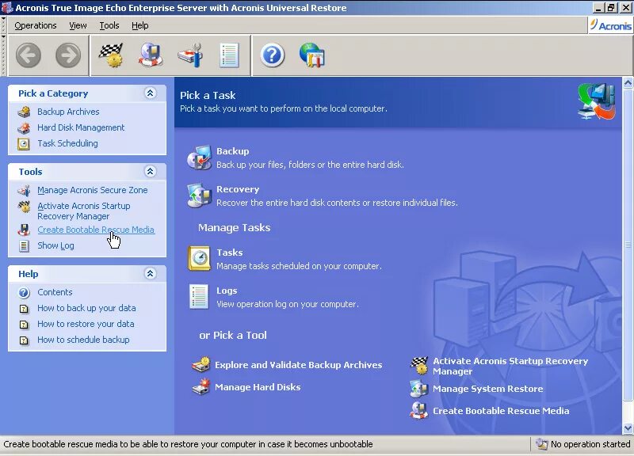Click the Help Contents question mark icon
This screenshot has height=456, width=634.
pos(24,292)
